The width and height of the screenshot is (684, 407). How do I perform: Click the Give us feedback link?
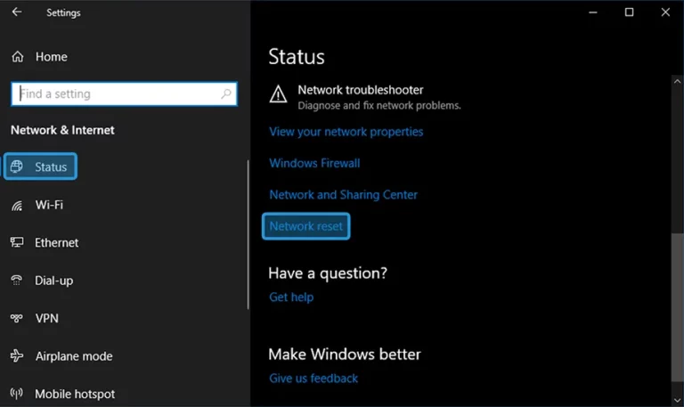pyautogui.click(x=313, y=379)
